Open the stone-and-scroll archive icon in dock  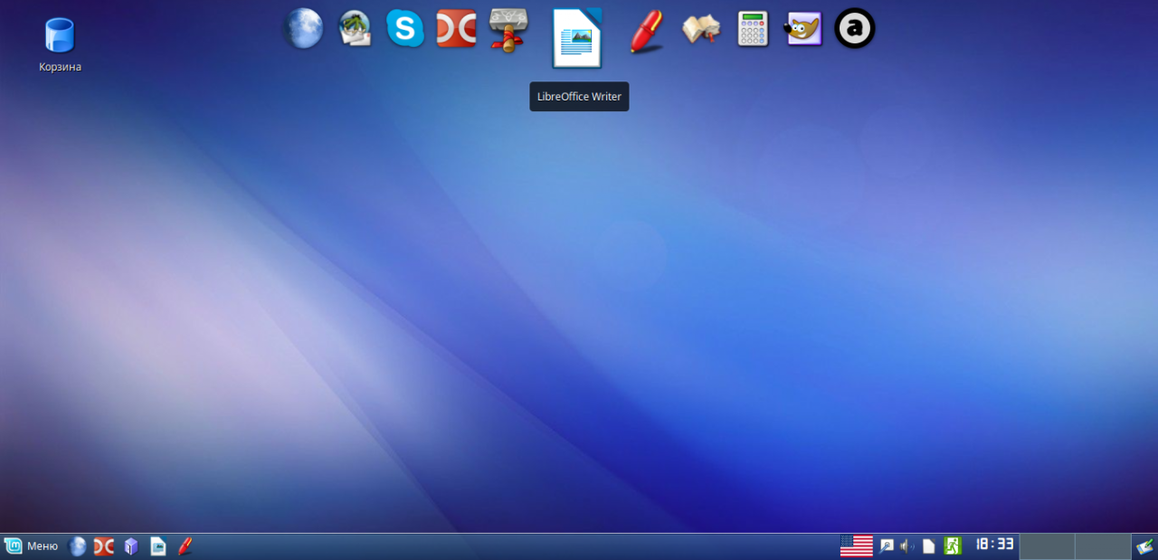tap(508, 30)
